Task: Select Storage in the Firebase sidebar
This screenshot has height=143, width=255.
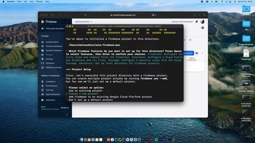Action: pos(49,55)
